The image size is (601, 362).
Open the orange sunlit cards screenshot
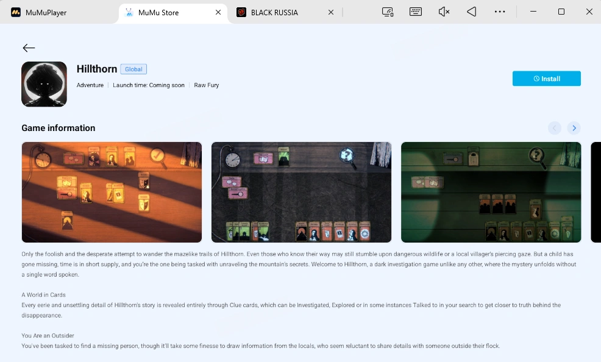[112, 193]
